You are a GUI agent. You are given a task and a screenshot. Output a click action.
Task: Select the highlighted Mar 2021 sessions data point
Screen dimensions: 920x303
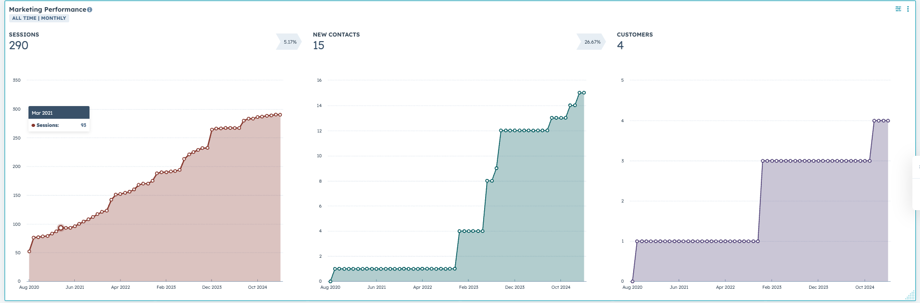(x=61, y=228)
